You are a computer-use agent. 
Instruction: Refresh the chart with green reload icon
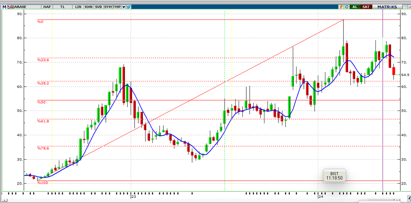click(x=347, y=7)
